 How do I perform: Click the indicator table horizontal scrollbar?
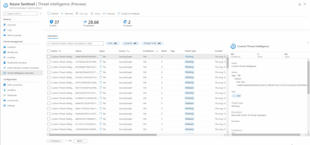103,135
